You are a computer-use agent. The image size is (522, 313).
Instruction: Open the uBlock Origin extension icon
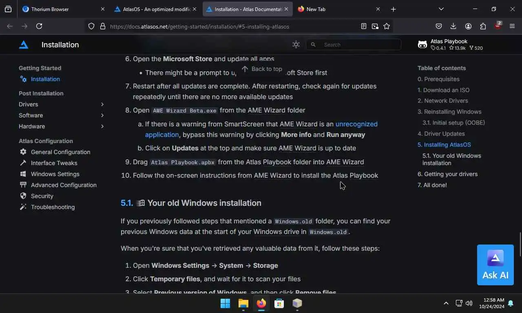point(498,25)
